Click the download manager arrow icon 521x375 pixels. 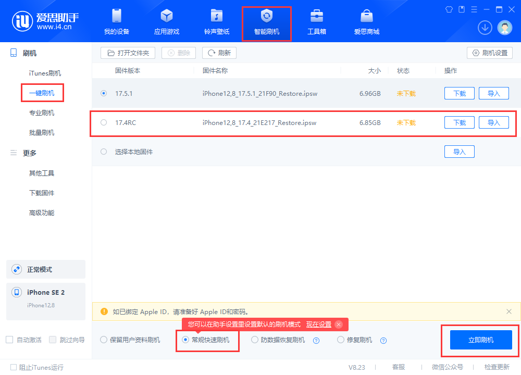pos(485,28)
